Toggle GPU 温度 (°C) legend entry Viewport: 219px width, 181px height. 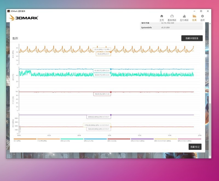click(95, 140)
